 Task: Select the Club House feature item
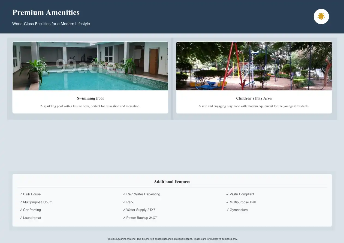pyautogui.click(x=32, y=194)
